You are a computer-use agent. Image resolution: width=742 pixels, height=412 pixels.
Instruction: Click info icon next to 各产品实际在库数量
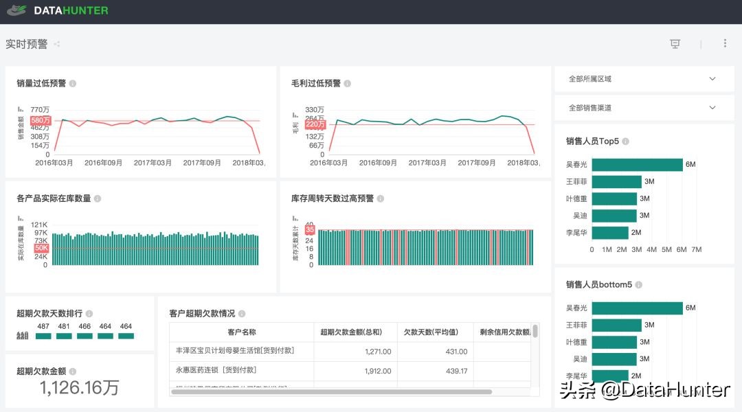click(98, 198)
